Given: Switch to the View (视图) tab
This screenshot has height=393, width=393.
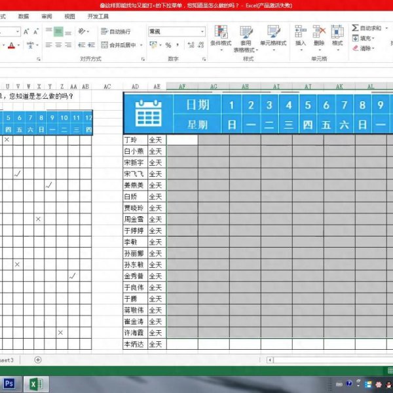Looking at the screenshot, I should click(x=69, y=16).
